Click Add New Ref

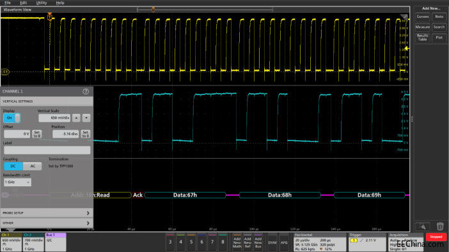pos(248,242)
